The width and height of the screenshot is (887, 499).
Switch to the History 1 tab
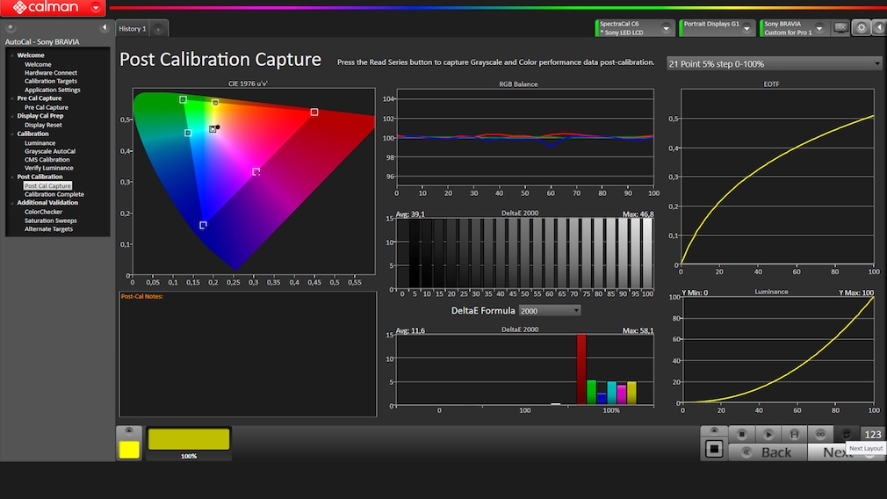click(133, 29)
